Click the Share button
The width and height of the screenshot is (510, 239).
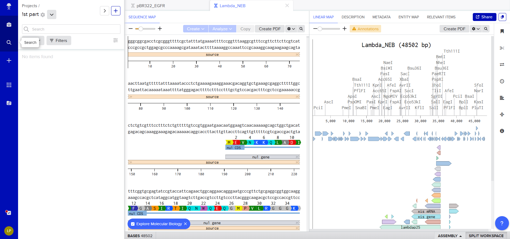[x=484, y=17]
